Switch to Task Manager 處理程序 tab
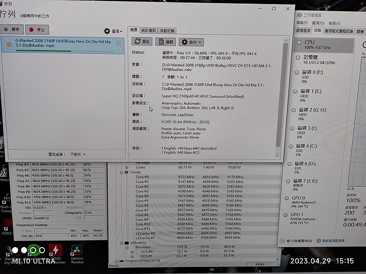This screenshot has width=366, height=274. [x=303, y=30]
